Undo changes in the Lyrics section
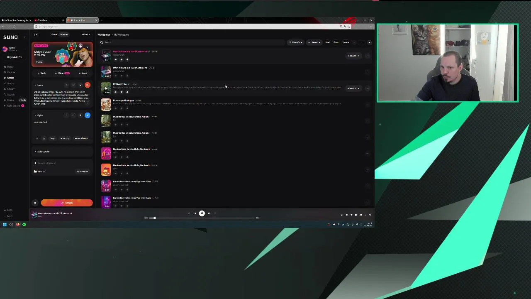The height and width of the screenshot is (299, 531). pos(66,85)
